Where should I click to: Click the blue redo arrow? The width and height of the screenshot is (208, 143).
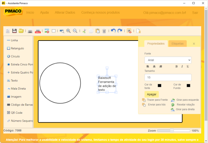[120, 31]
